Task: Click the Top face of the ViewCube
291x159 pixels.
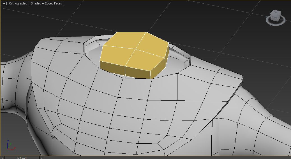Action: [x=275, y=12]
